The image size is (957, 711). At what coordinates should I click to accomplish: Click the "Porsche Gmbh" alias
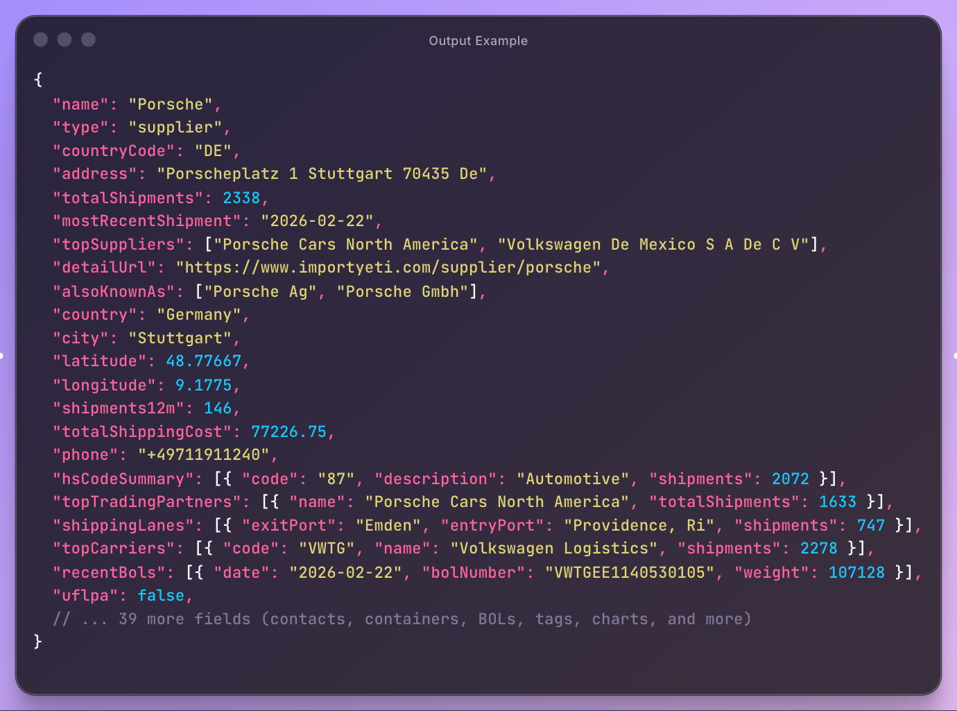click(403, 292)
